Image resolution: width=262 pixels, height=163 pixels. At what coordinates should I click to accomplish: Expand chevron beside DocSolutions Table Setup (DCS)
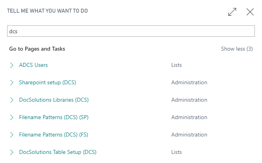12,152
